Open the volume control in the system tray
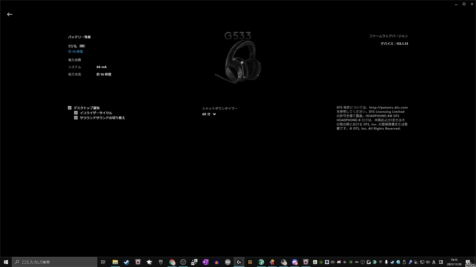This screenshot has height=267, width=476. click(x=428, y=262)
